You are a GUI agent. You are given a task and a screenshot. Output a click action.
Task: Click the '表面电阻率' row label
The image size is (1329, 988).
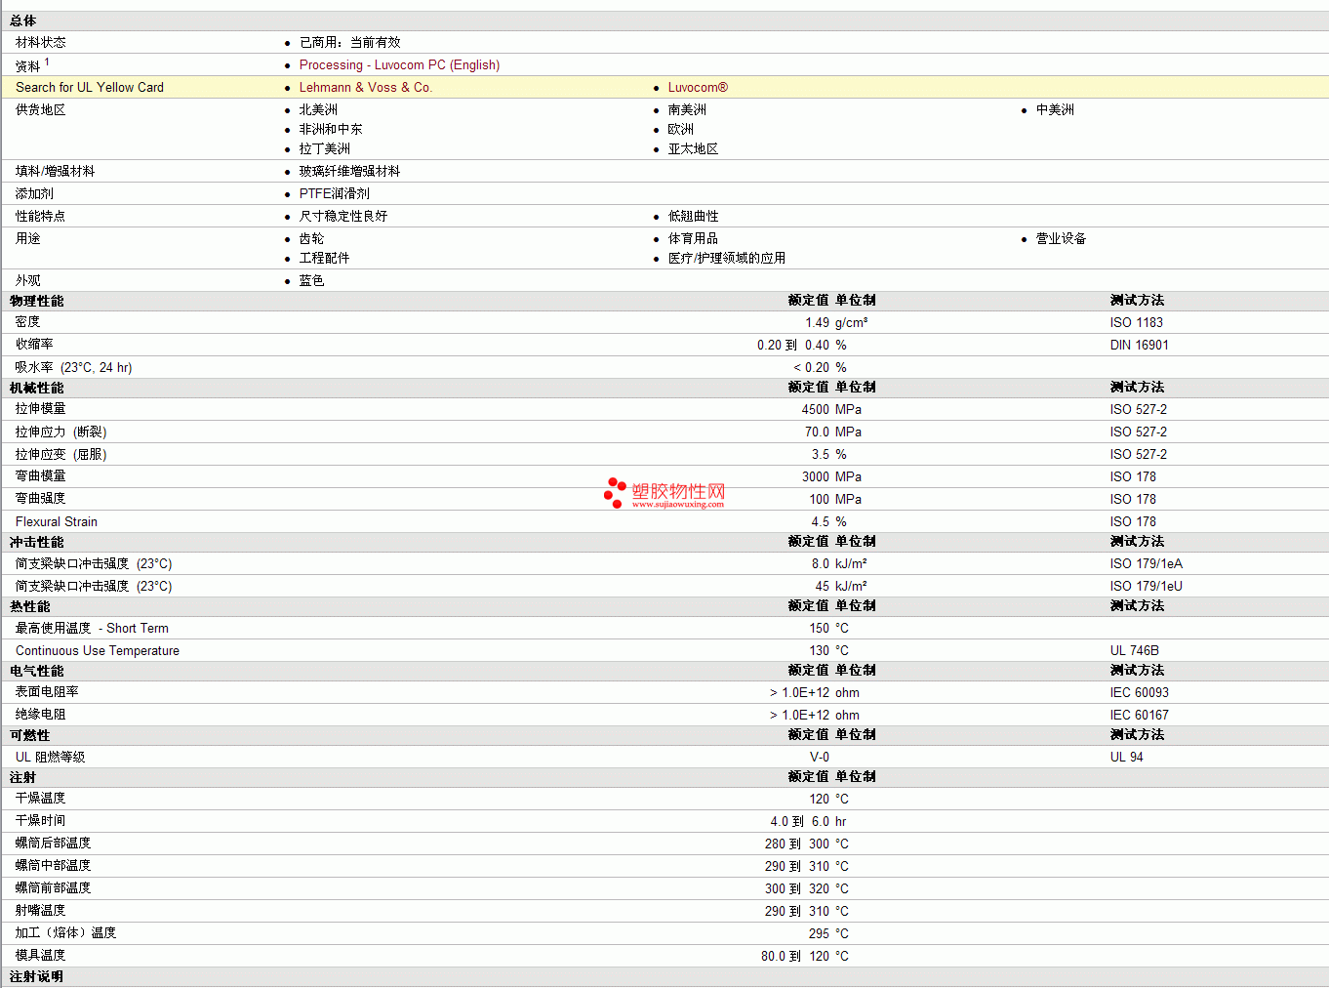pyautogui.click(x=47, y=692)
